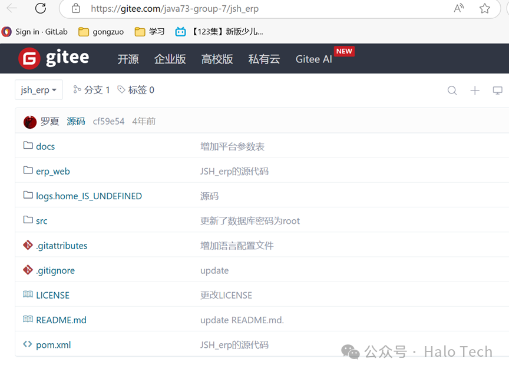Open commit hash cf59e54
The height and width of the screenshot is (372, 509).
[109, 122]
